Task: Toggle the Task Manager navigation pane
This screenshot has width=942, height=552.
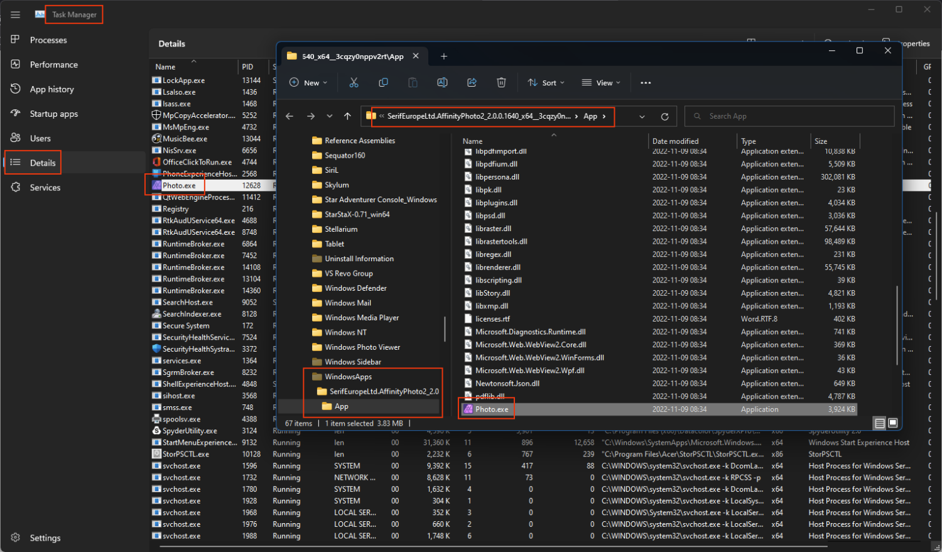Action: point(16,14)
